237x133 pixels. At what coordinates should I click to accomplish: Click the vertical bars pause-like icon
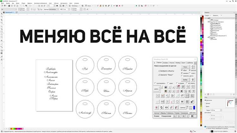pos(187,96)
